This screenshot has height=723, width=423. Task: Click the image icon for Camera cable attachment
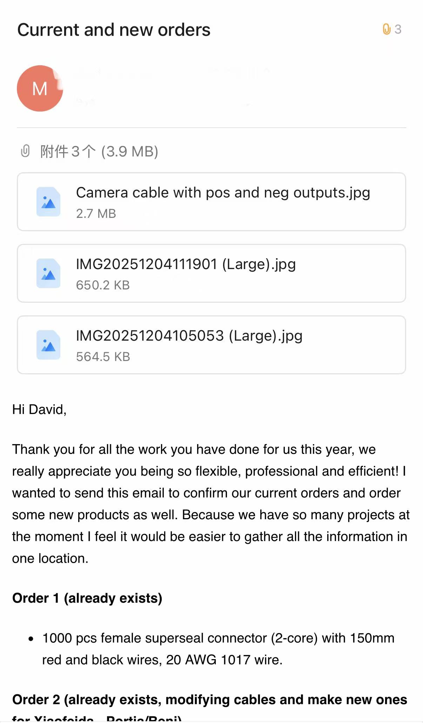click(48, 202)
